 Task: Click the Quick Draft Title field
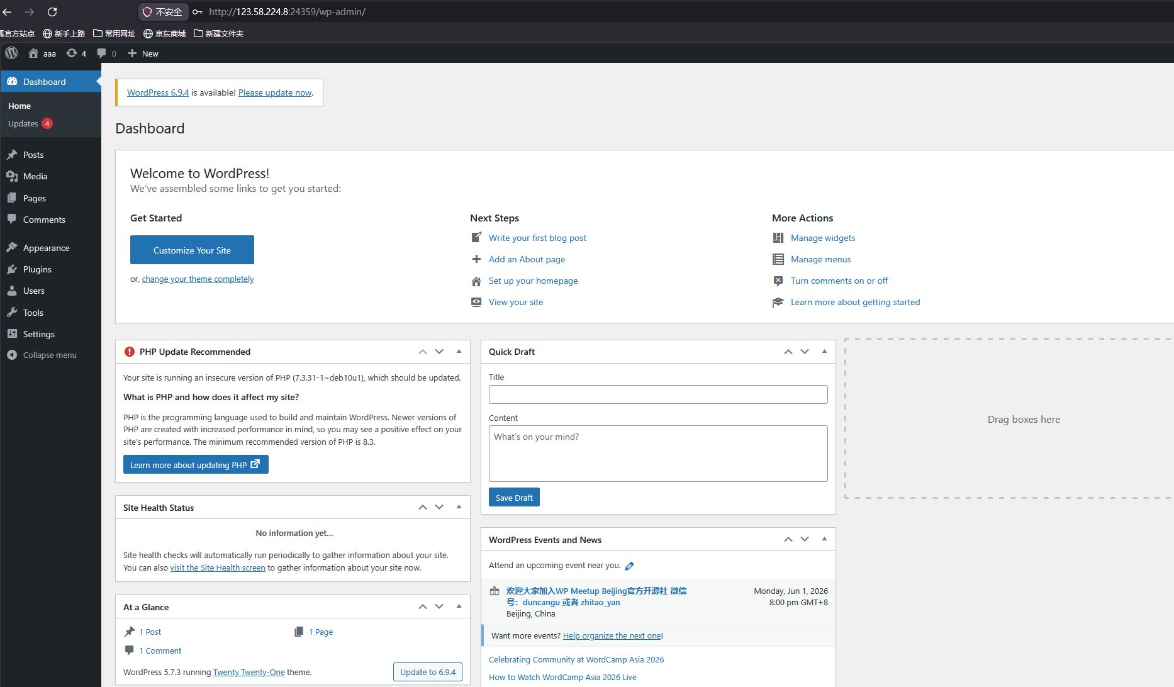pyautogui.click(x=658, y=394)
